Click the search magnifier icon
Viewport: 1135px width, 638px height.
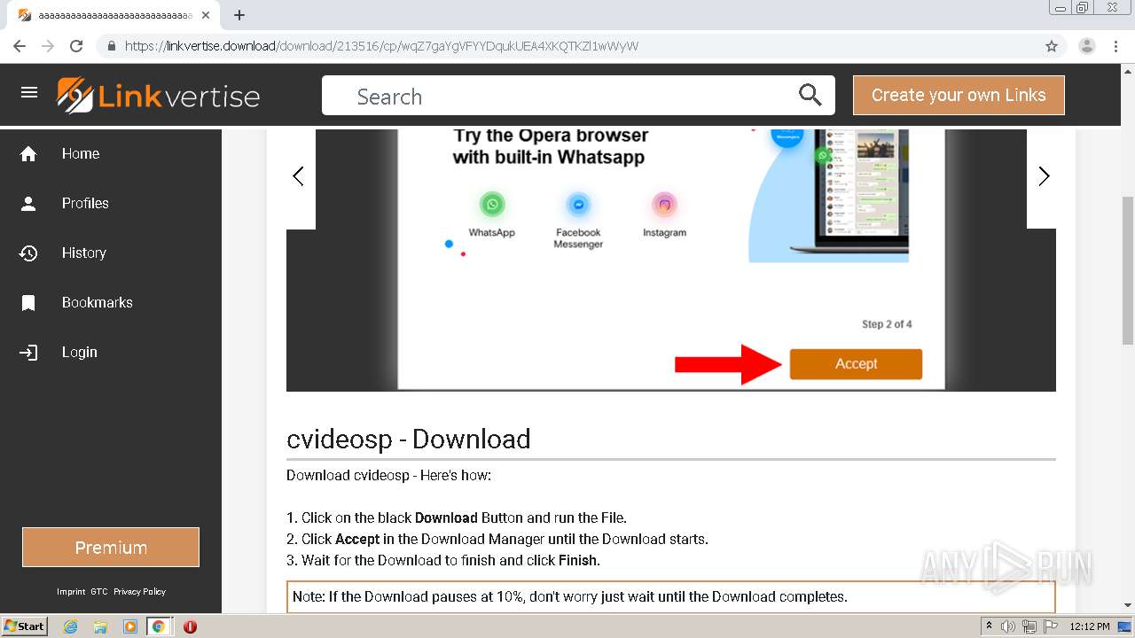[810, 95]
